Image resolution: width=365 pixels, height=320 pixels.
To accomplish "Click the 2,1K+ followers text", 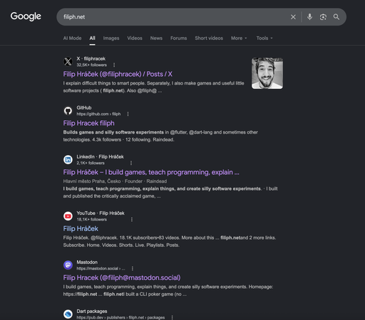I will (91, 163).
